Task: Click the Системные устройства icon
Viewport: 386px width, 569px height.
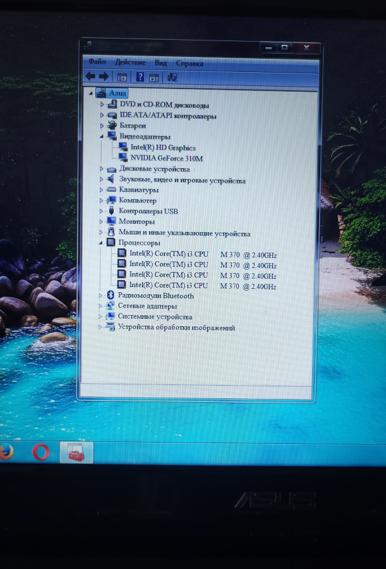Action: point(111,316)
